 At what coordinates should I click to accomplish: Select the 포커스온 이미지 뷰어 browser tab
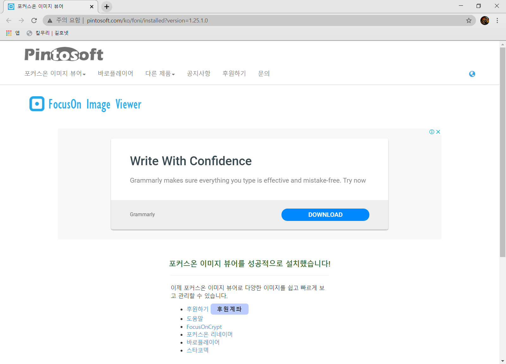(x=51, y=7)
